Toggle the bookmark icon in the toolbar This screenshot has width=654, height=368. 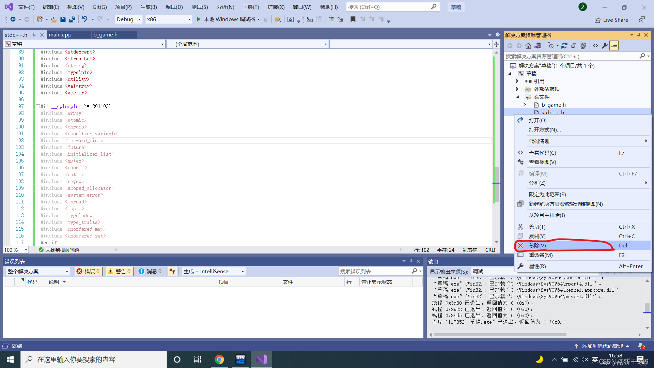point(353,19)
